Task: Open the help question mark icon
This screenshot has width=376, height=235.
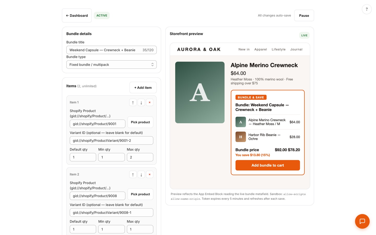Action: (367, 9)
